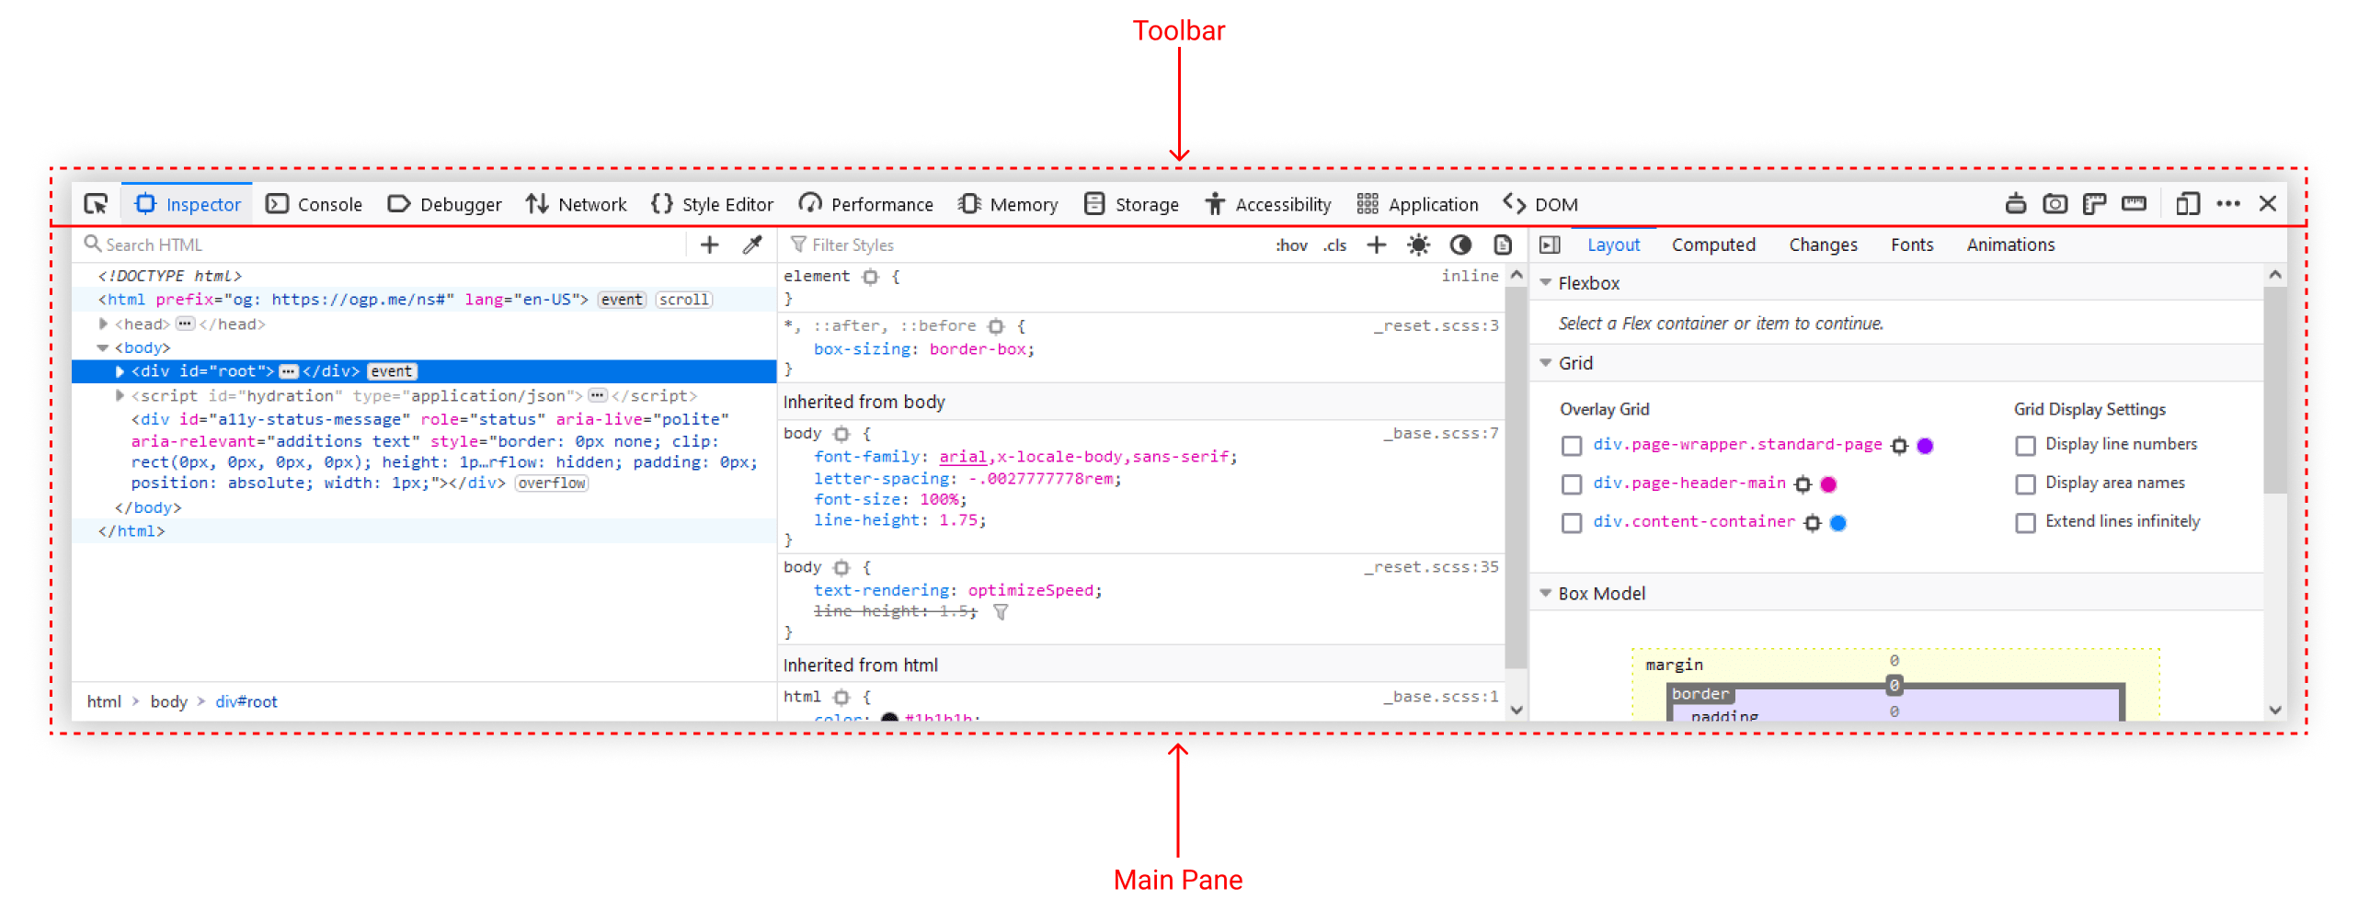Screen dimensions: 2358x910
Task: Switch to the Console tab
Action: point(314,204)
